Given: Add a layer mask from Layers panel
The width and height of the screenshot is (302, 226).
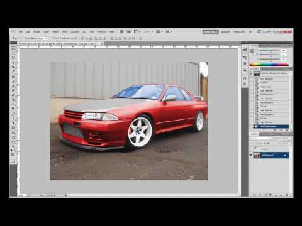Looking at the screenshot, I should [x=265, y=195].
